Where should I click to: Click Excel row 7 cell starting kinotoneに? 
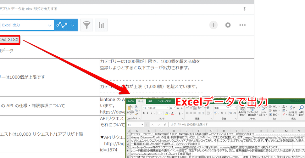pos(136,154)
